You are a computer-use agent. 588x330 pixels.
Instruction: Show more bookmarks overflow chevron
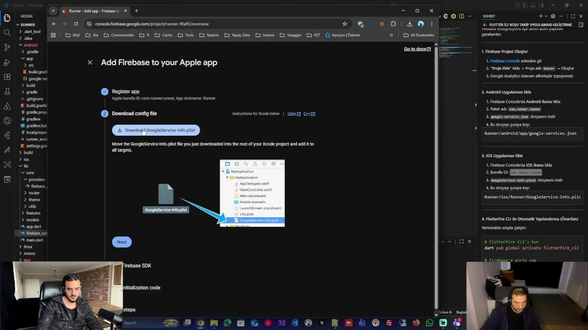point(391,35)
